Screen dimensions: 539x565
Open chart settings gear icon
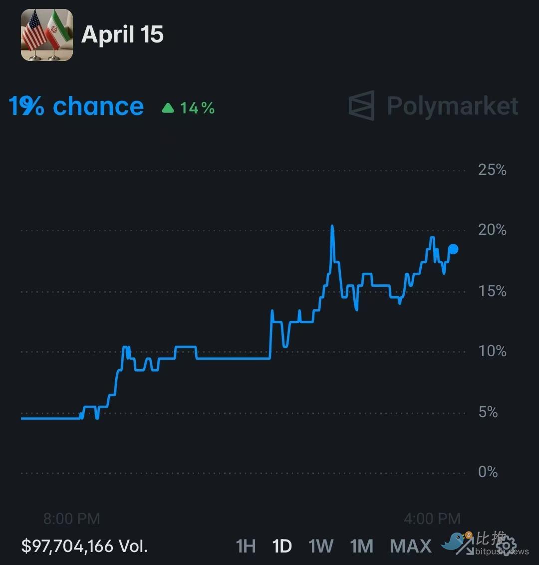pyautogui.click(x=506, y=545)
